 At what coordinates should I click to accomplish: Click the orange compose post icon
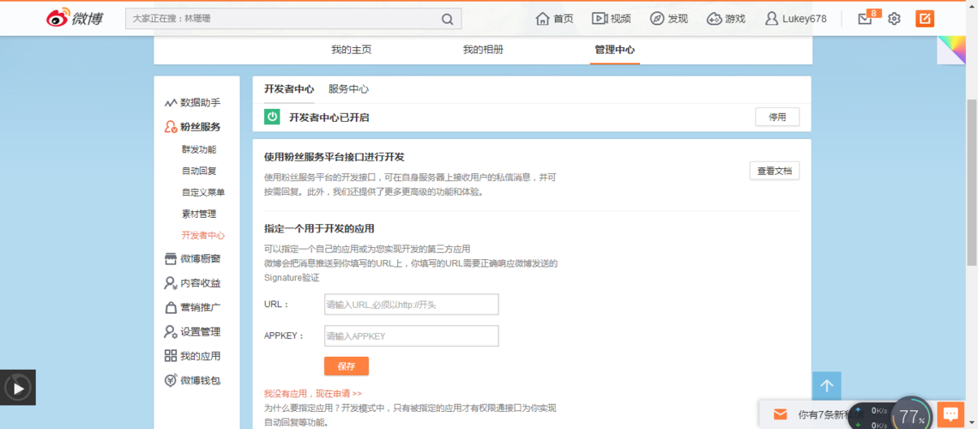click(925, 19)
